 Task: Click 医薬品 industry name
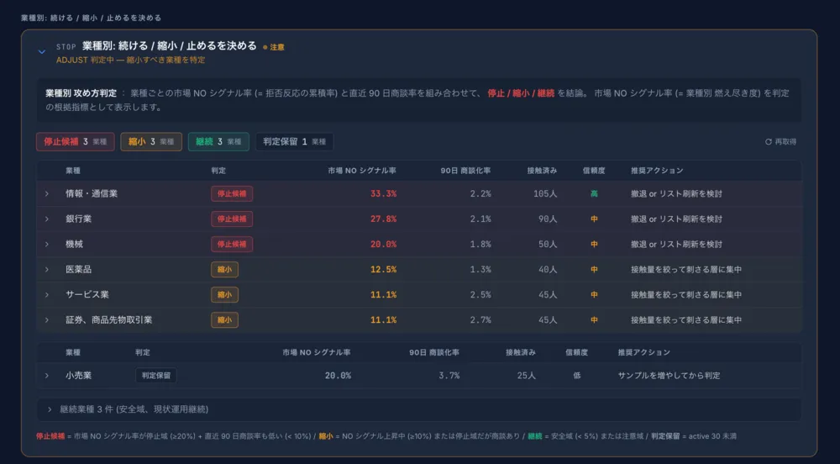point(78,270)
